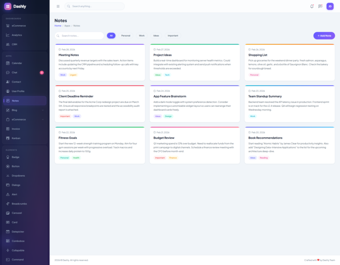
Task: Select the Important filter tab
Action: (173, 35)
